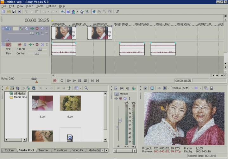Adjust the composite level slider on video track

click(x=32, y=33)
